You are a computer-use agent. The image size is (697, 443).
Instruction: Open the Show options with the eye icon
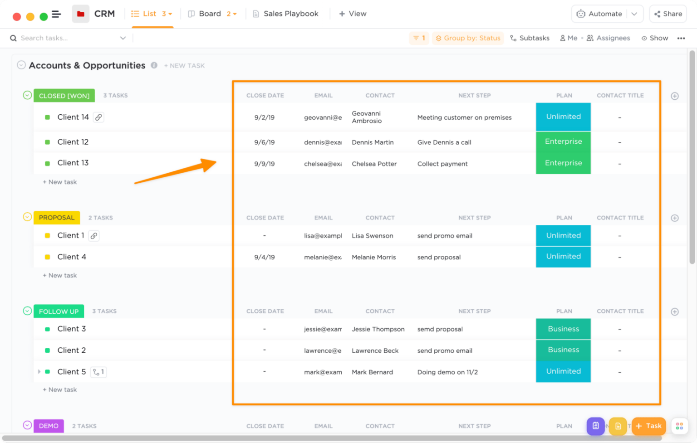(x=655, y=38)
